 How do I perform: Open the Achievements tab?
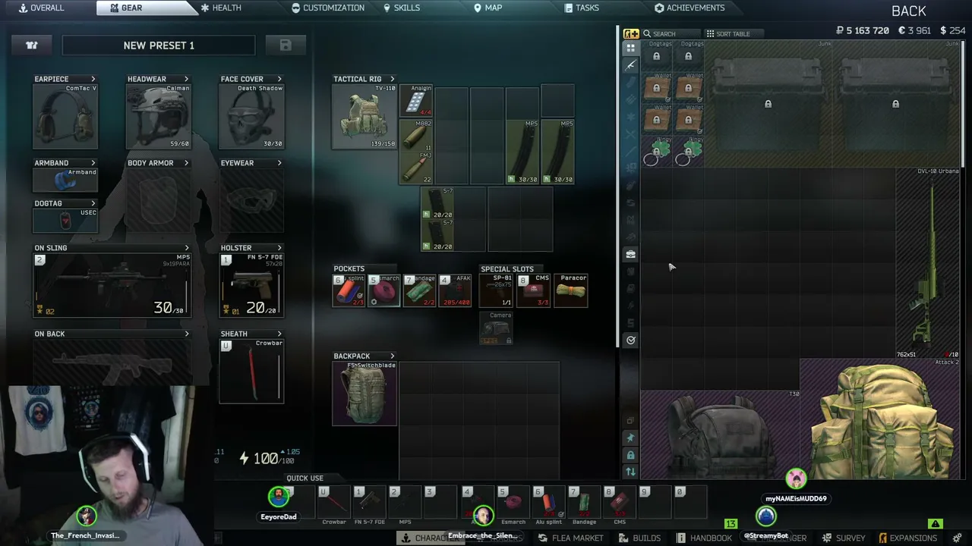(x=690, y=8)
